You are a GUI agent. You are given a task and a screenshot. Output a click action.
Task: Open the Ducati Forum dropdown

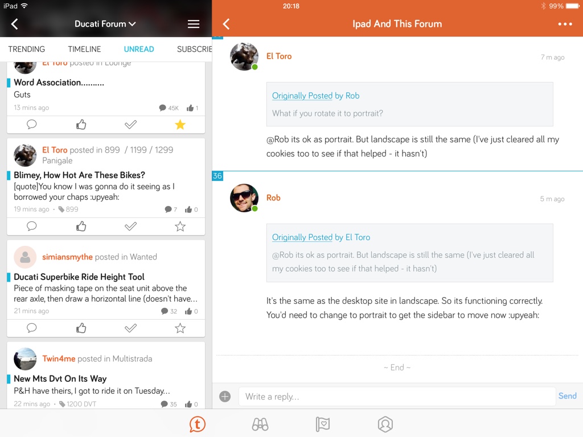[105, 24]
